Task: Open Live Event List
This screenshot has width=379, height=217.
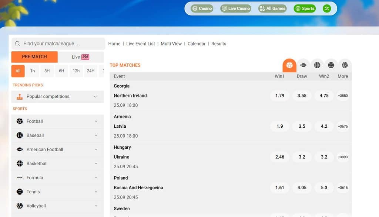Action: [x=140, y=44]
